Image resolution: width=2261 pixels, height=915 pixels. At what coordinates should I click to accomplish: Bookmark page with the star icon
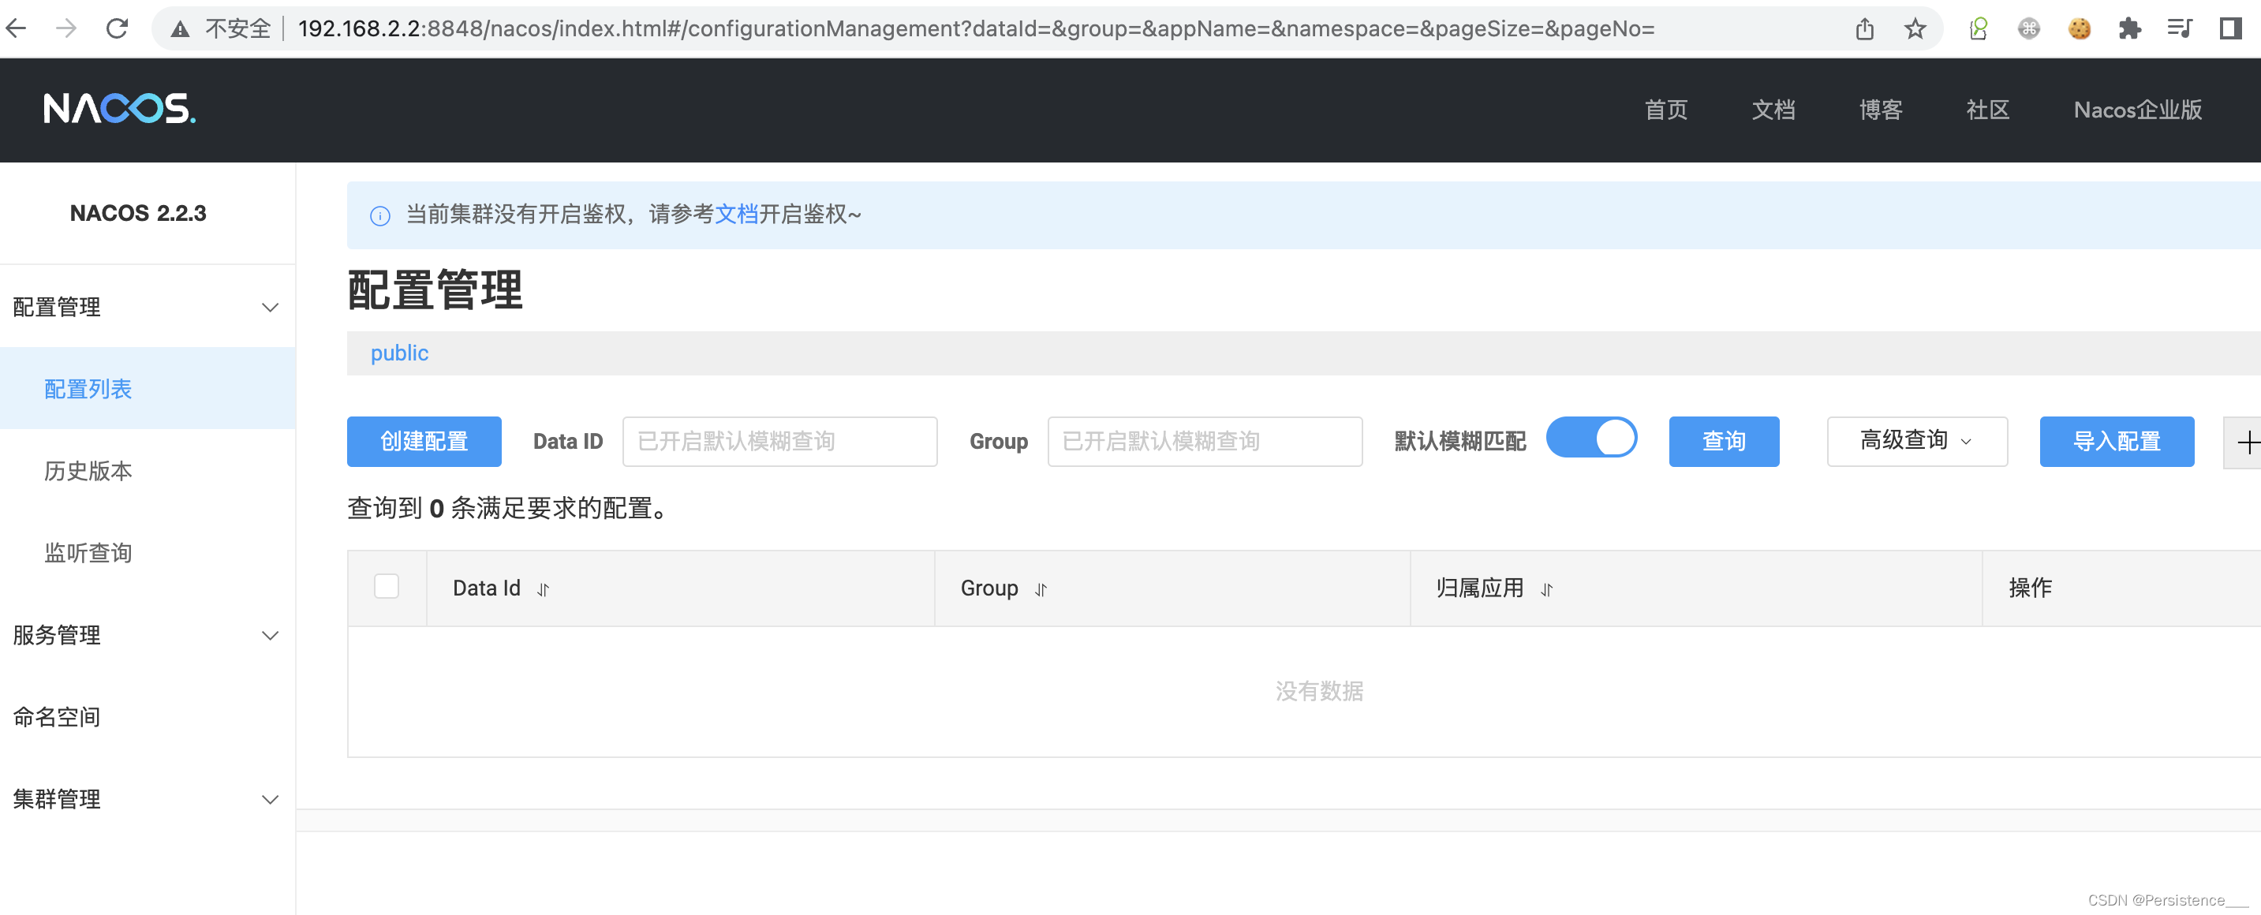coord(1915,29)
